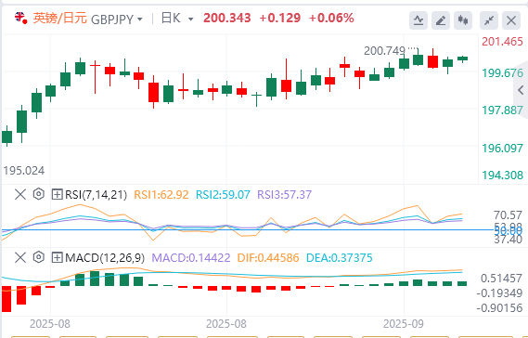This screenshot has width=528, height=338.
Task: Open the GBPJPY symbol dropdown arrow
Action: point(140,19)
